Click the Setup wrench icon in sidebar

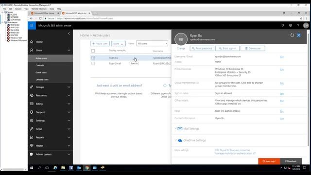(x=32, y=129)
